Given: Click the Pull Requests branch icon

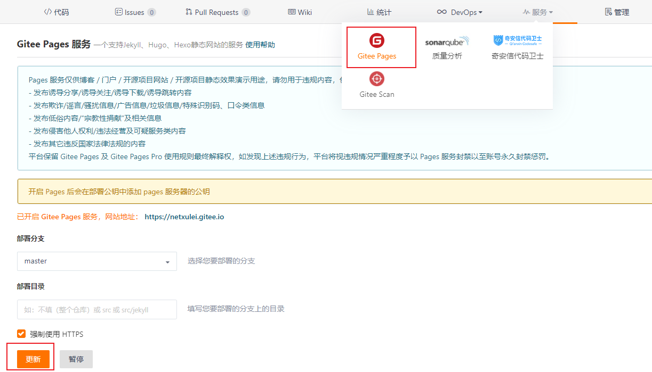Looking at the screenshot, I should click(189, 12).
